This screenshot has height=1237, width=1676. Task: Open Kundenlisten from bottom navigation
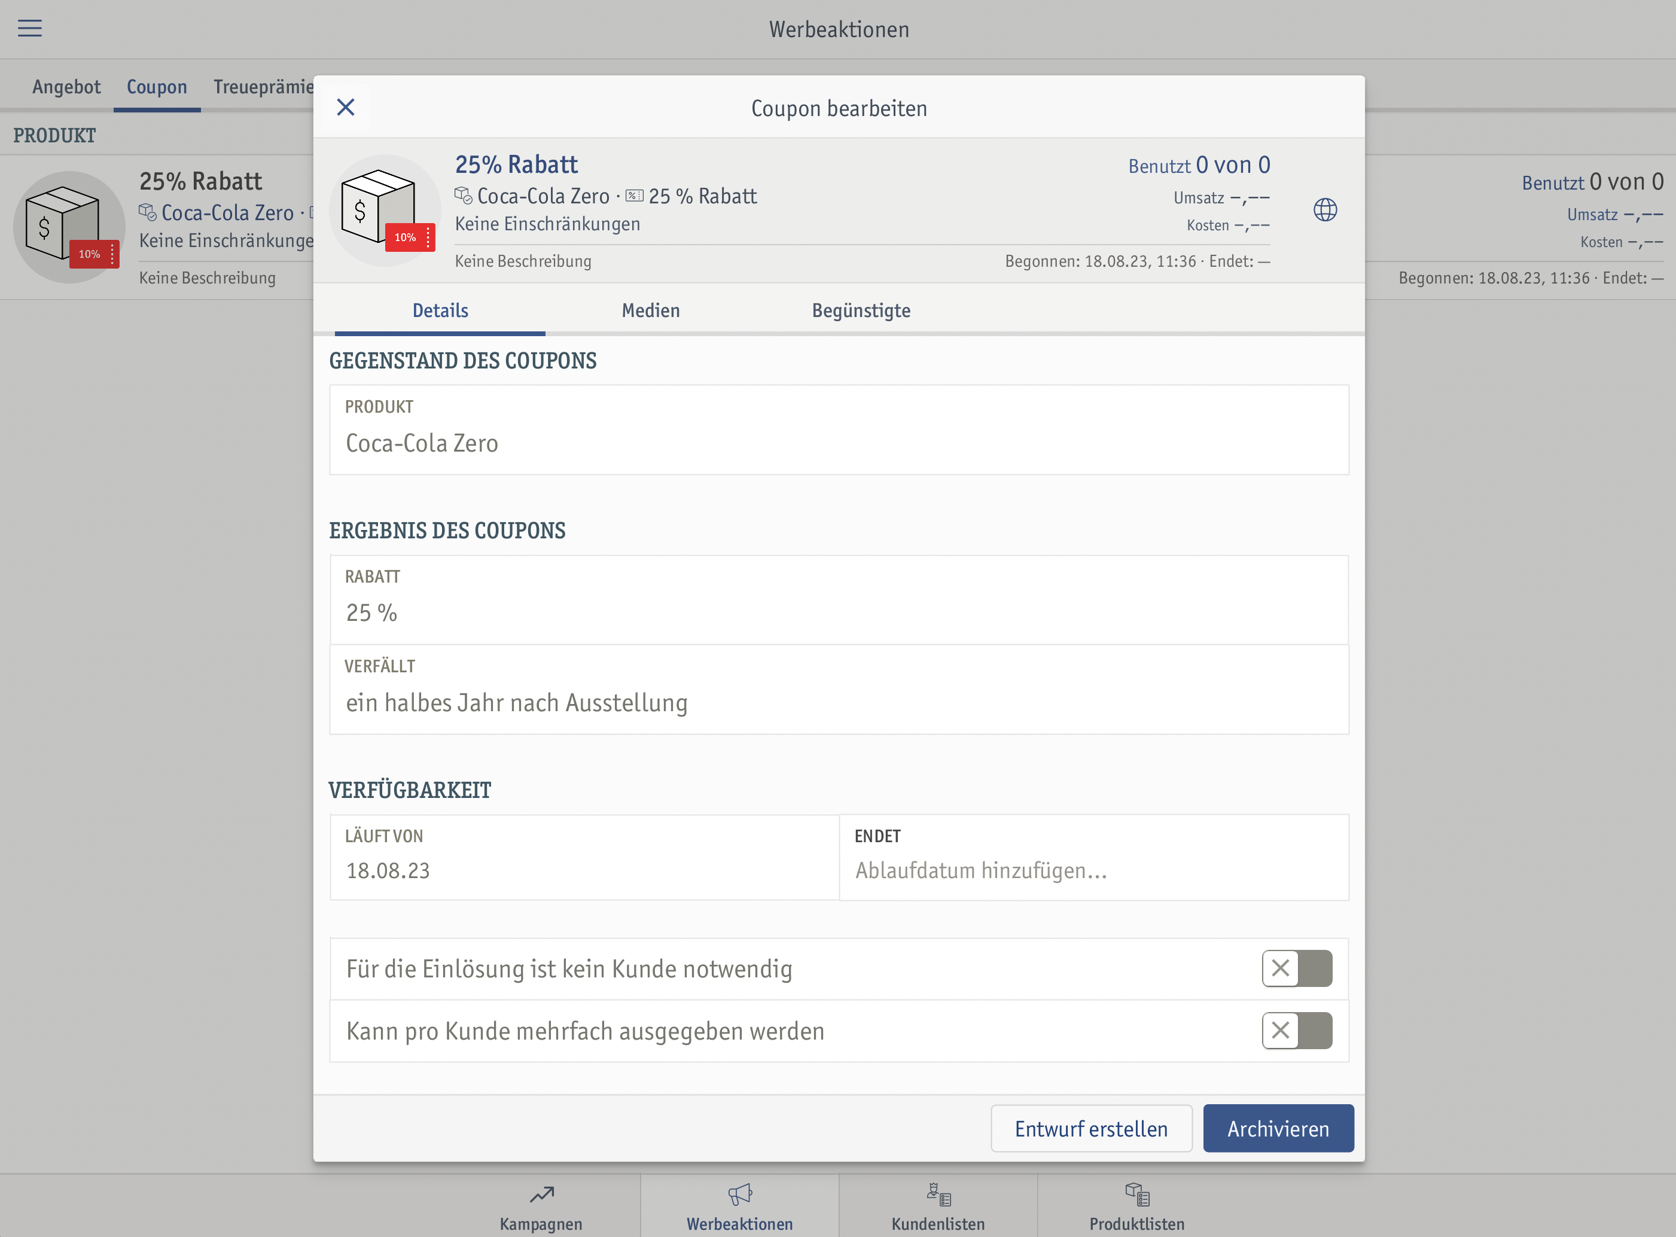coord(938,1206)
